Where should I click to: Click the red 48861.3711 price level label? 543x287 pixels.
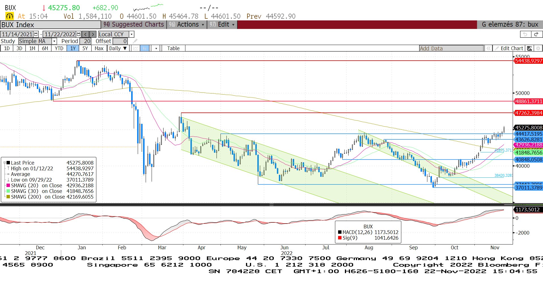[528, 101]
